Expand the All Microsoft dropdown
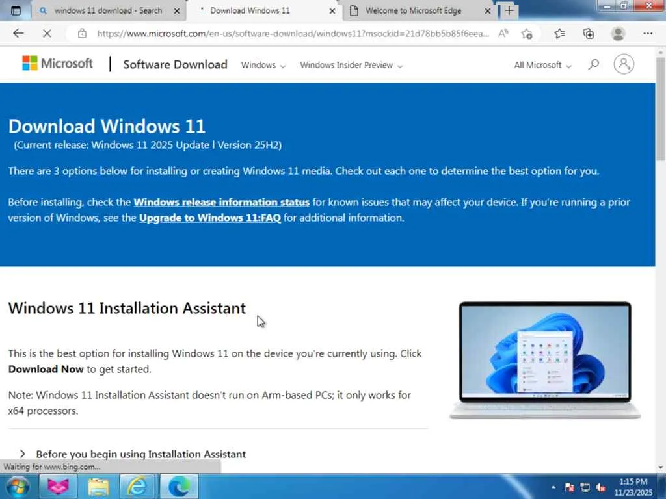666x499 pixels. pyautogui.click(x=543, y=65)
